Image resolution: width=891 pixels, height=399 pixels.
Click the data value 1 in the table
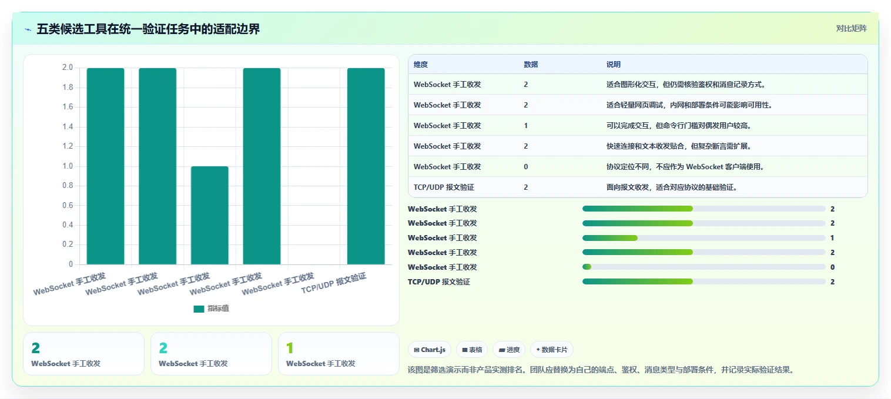coord(526,126)
